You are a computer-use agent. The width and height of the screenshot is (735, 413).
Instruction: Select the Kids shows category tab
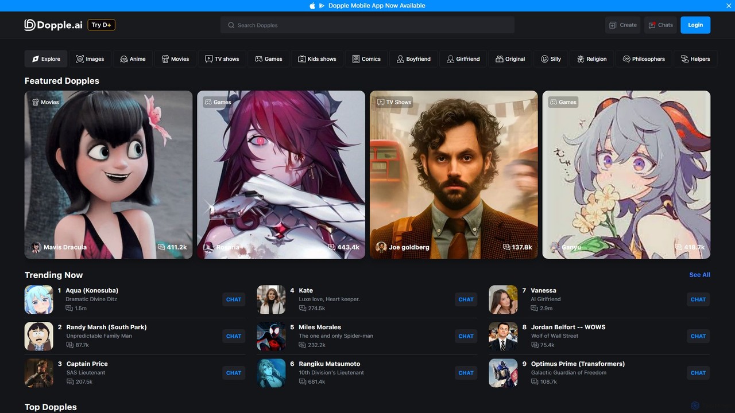click(x=318, y=59)
